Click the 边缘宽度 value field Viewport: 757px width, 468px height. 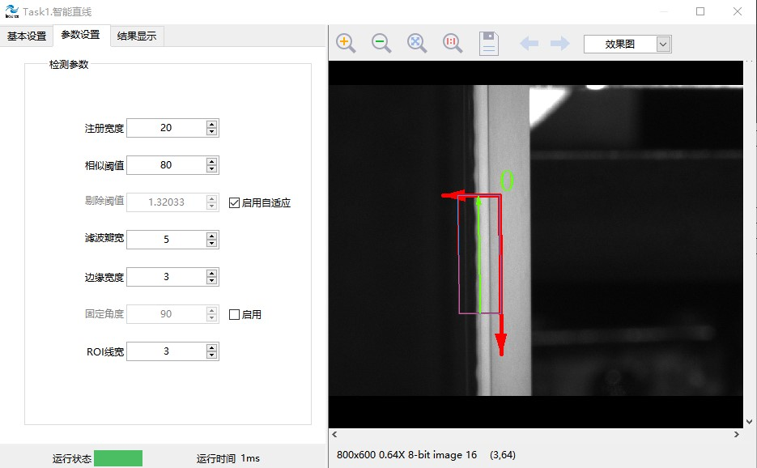click(166, 277)
